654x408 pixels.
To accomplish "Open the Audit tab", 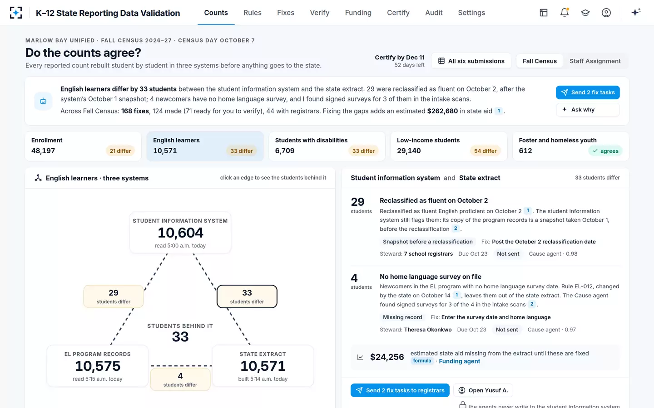I will pos(434,13).
